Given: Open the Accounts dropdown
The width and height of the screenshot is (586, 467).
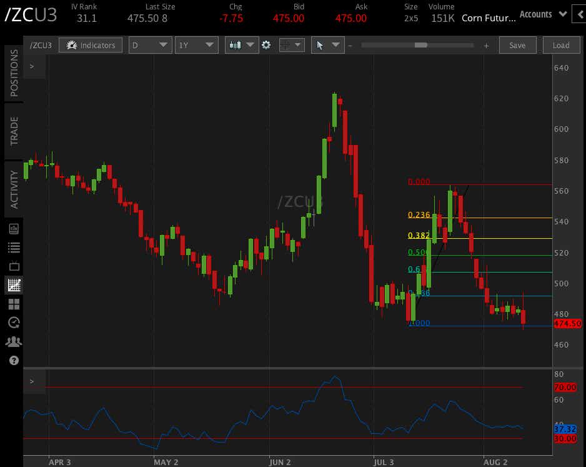Looking at the screenshot, I should click(x=544, y=14).
